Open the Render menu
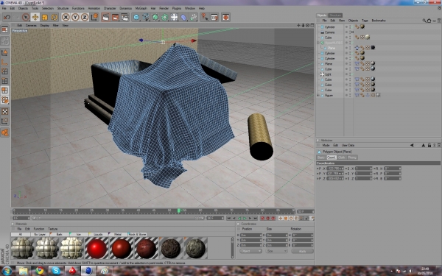 click(x=164, y=8)
